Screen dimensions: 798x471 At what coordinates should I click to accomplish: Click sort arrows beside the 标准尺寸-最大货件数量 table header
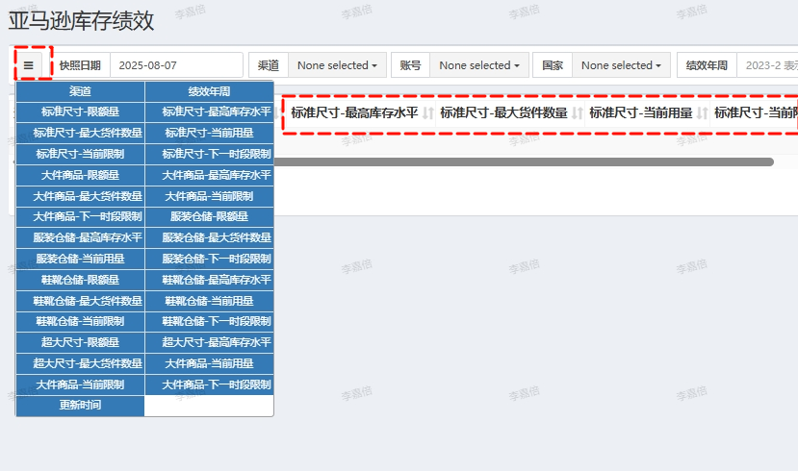578,112
